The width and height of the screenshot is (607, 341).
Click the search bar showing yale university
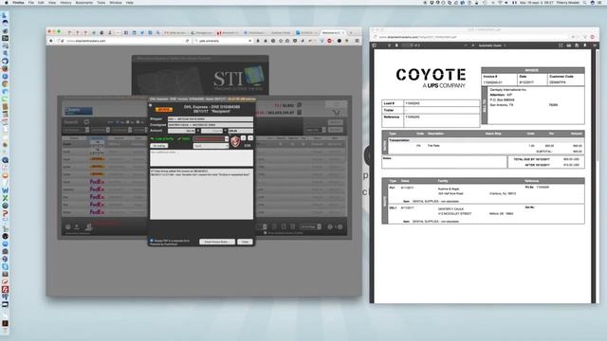click(x=224, y=41)
